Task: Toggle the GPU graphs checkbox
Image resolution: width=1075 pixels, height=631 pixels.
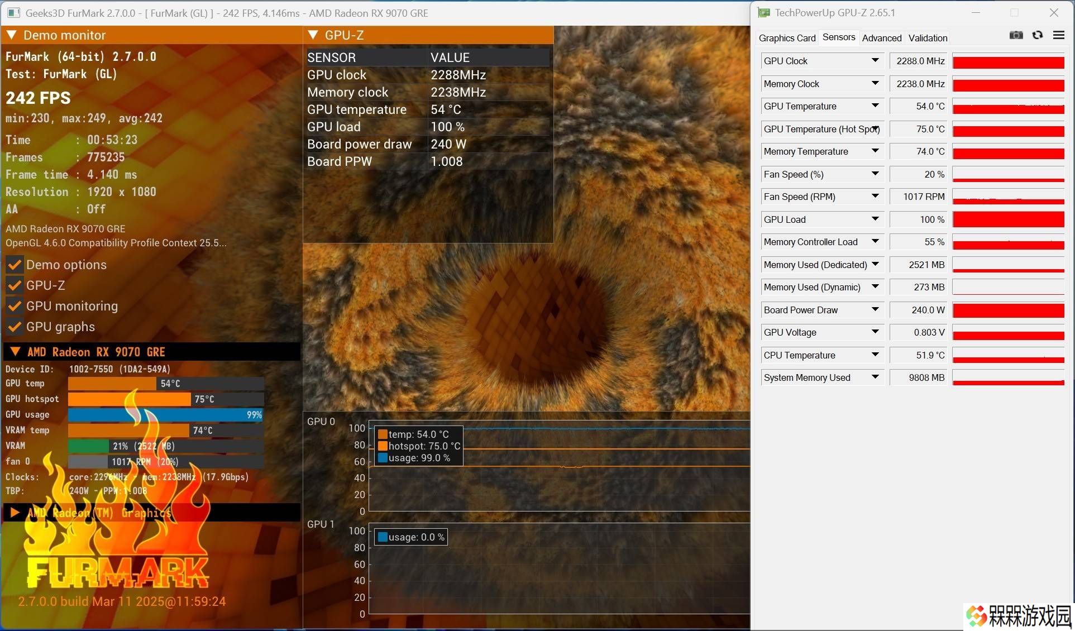Action: pyautogui.click(x=15, y=327)
